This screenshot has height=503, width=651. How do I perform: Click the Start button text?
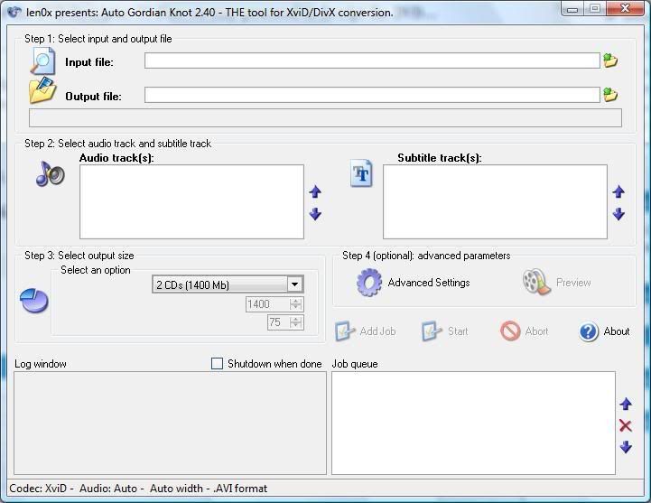(x=458, y=331)
